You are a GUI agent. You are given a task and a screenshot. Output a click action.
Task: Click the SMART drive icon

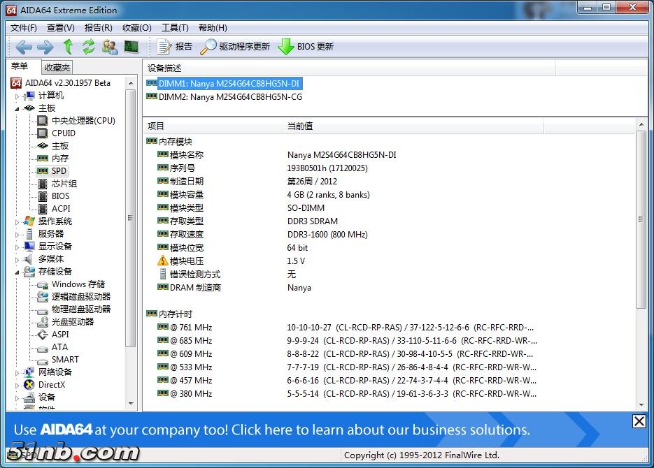(x=43, y=360)
